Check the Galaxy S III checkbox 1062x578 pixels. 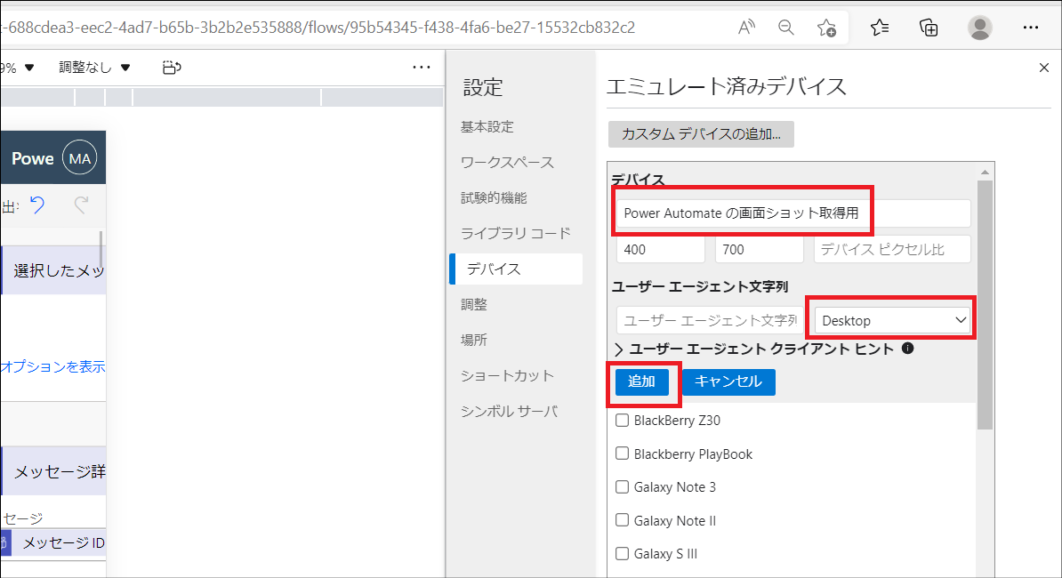click(622, 553)
